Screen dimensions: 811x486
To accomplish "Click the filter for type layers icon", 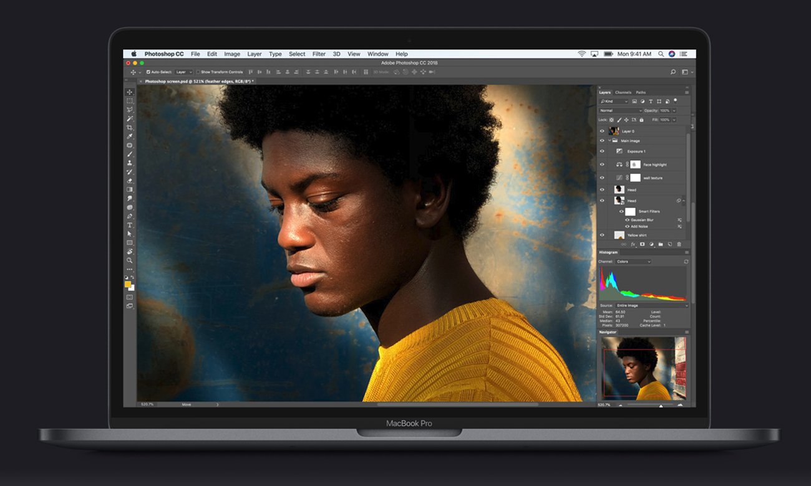I will (651, 101).
